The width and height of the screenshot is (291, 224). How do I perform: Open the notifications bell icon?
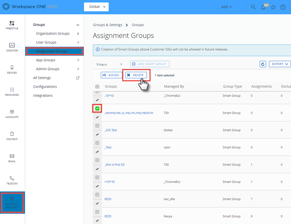coord(263,7)
